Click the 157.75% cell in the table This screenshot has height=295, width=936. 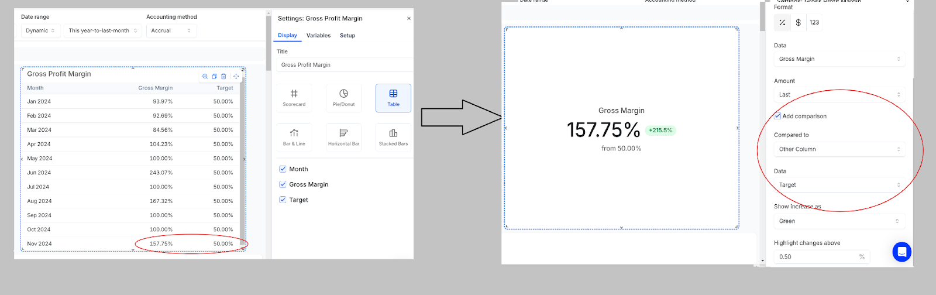(x=161, y=243)
